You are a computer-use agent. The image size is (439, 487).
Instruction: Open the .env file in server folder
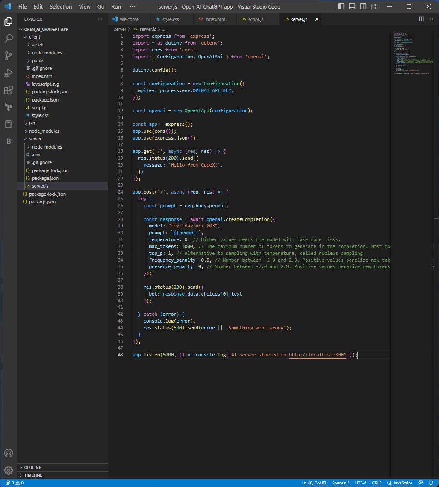(x=63, y=155)
